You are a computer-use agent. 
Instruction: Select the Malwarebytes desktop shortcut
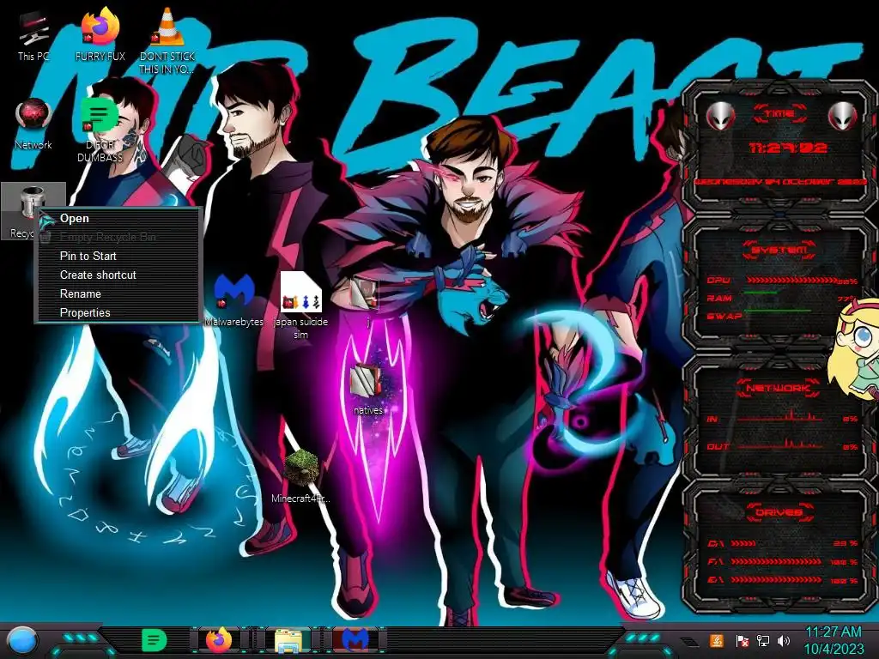pyautogui.click(x=234, y=299)
